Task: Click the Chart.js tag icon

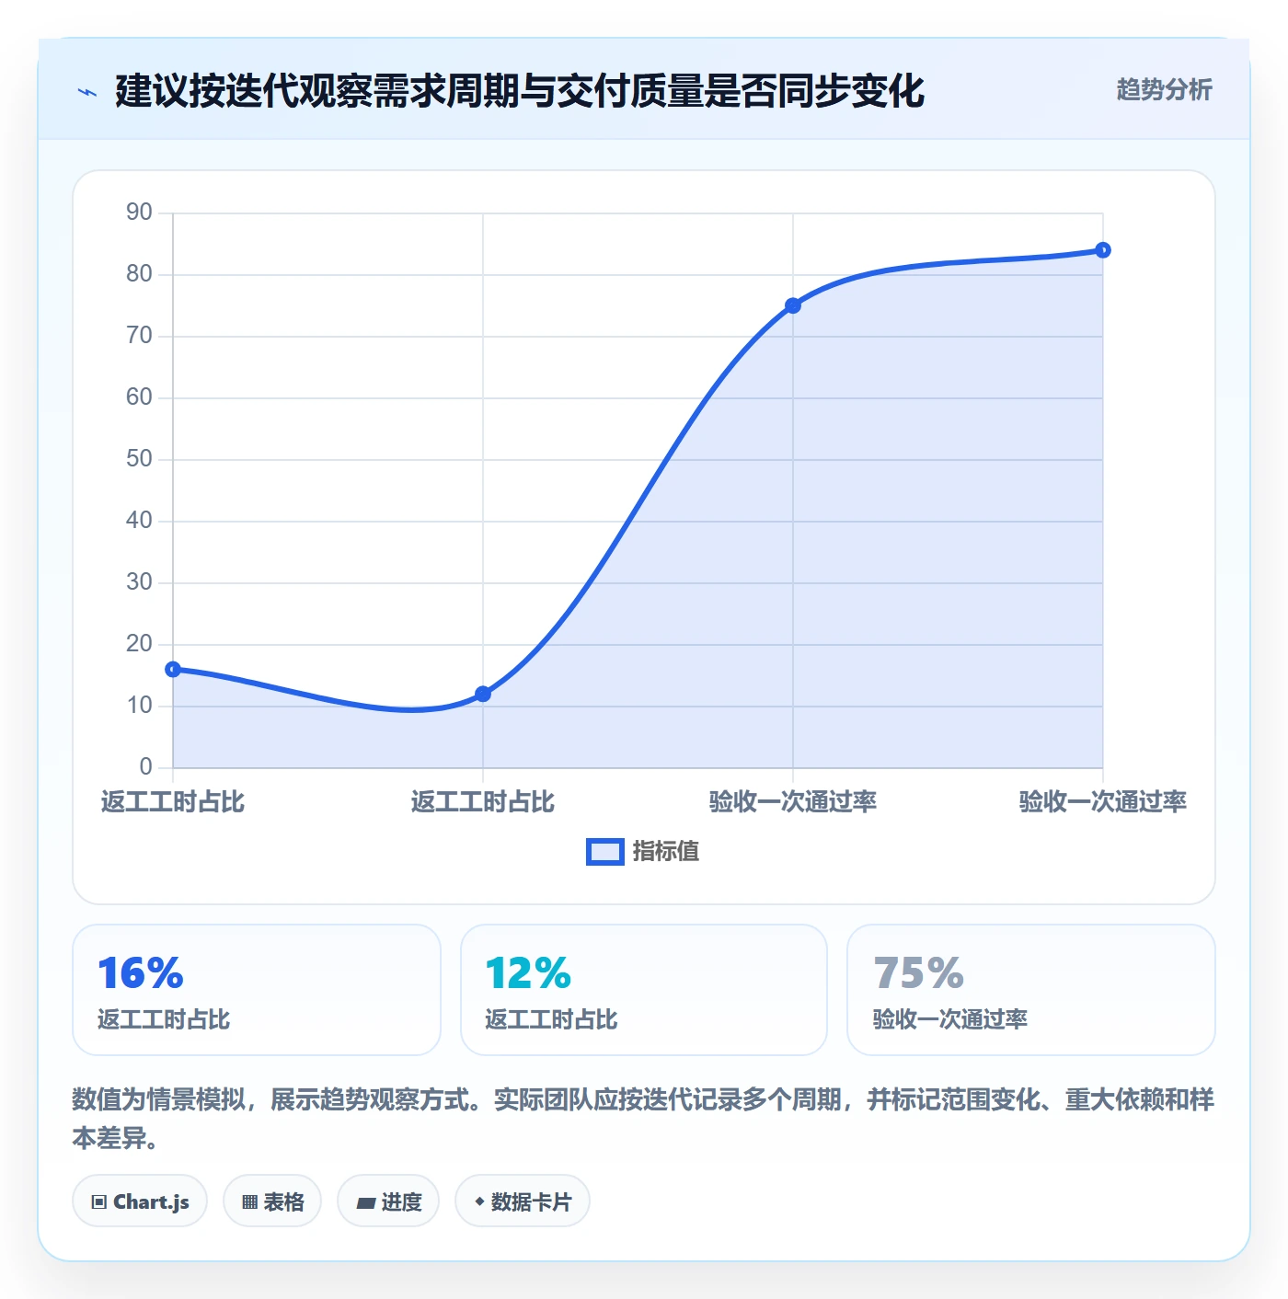Action: 99,1201
